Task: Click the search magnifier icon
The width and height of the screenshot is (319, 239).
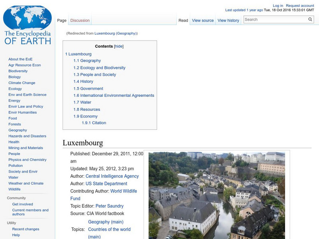Action: click(310, 19)
